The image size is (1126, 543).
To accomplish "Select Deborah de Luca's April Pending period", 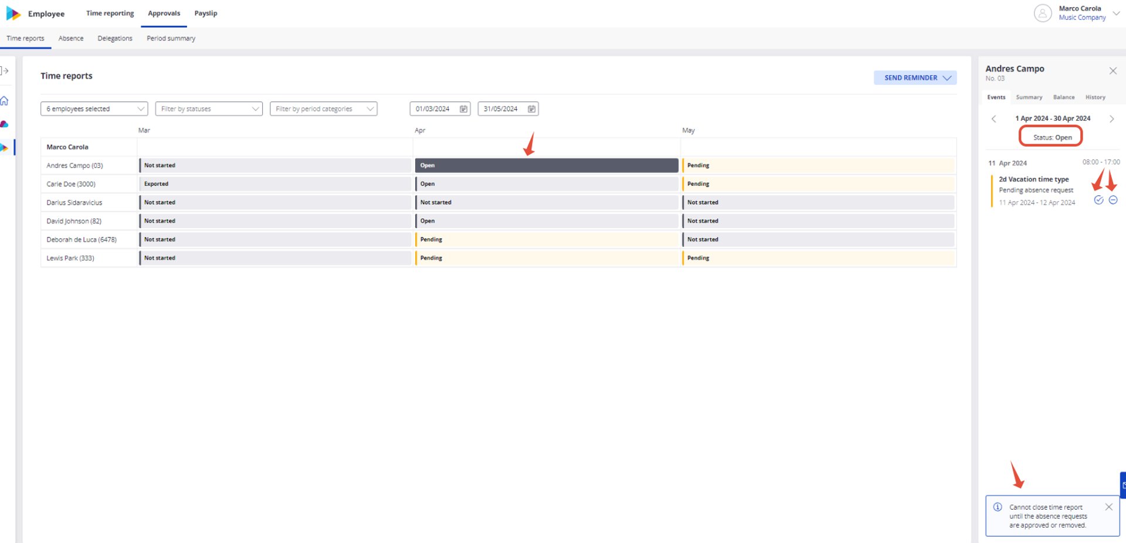I will 547,240.
